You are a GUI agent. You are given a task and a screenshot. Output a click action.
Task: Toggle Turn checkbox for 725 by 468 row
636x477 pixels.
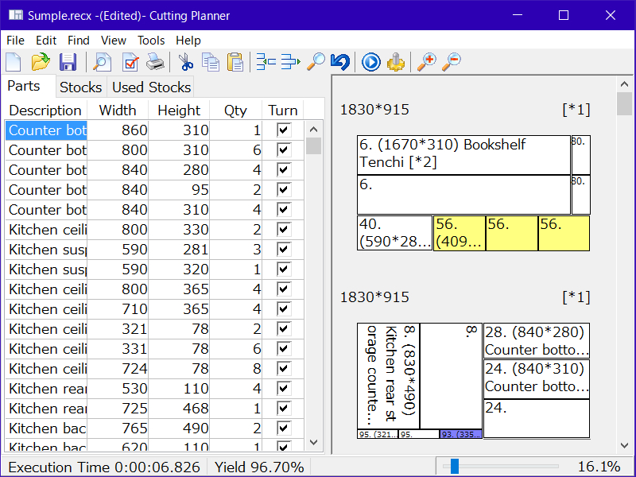pos(283,409)
